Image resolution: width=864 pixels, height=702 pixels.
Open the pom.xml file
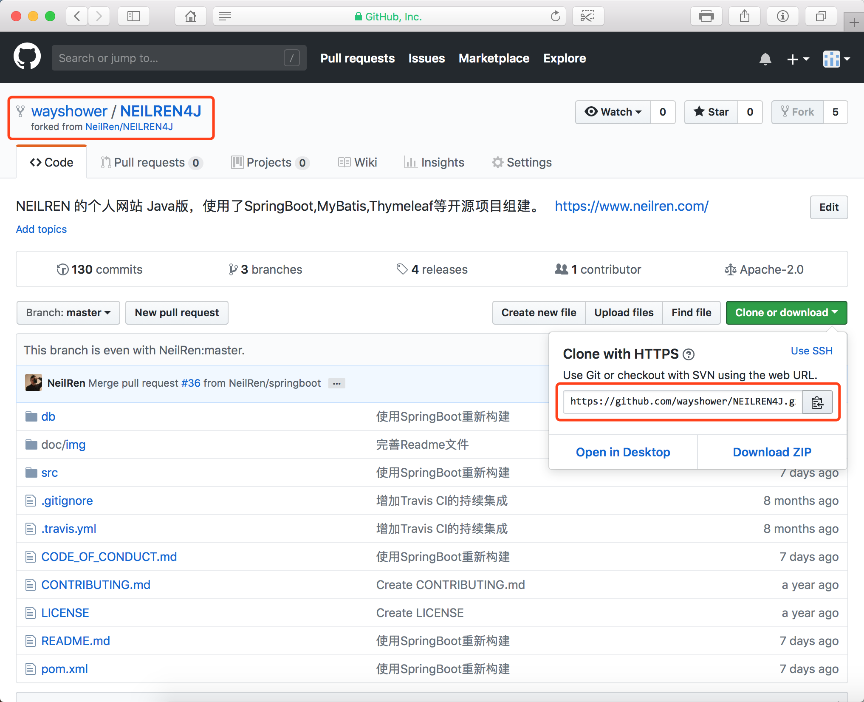click(65, 669)
